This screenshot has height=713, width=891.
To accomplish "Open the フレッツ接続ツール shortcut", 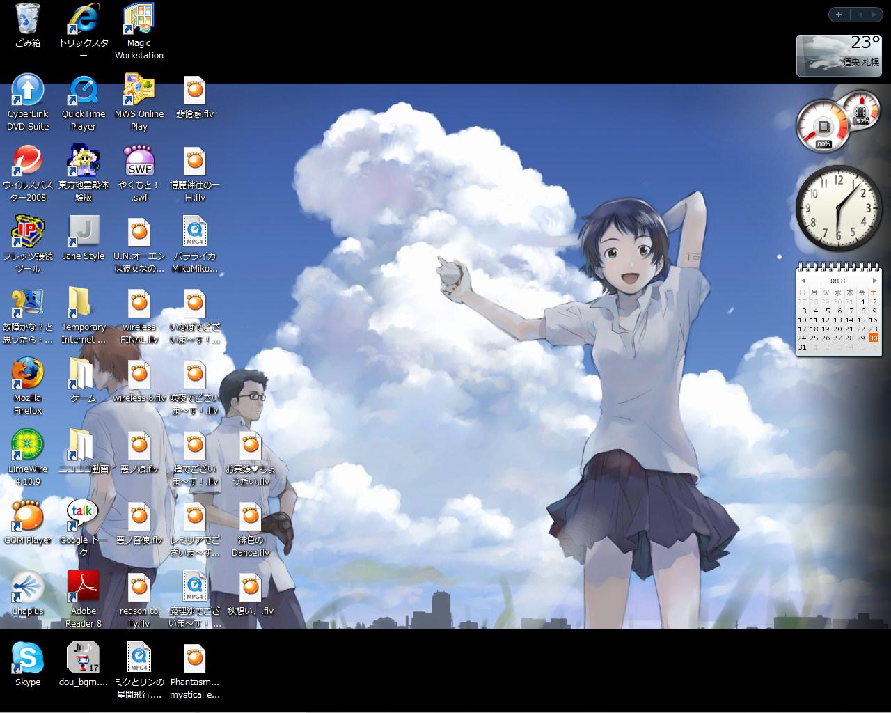I will coord(28,244).
